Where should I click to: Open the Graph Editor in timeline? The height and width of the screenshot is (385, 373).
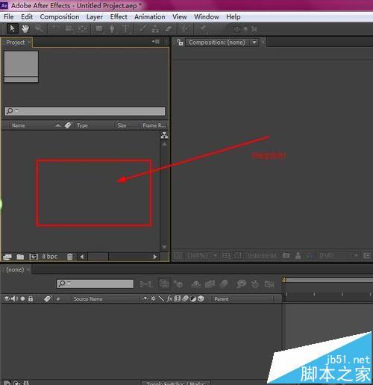pos(269,284)
